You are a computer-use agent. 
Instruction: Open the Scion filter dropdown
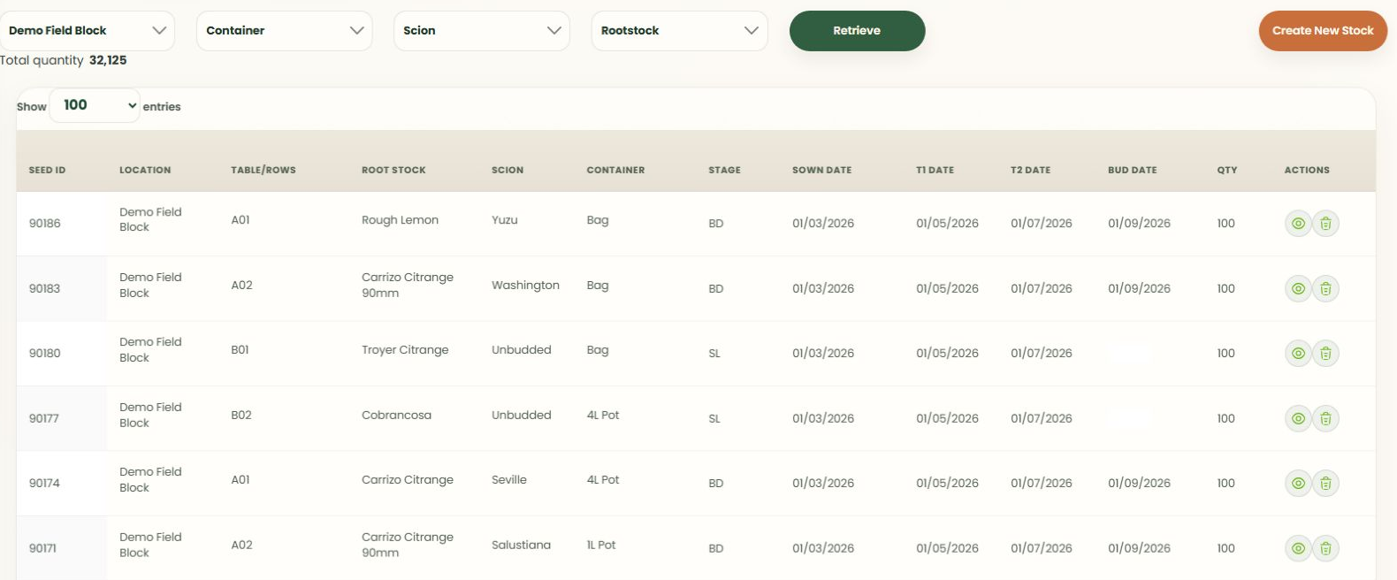click(x=482, y=31)
